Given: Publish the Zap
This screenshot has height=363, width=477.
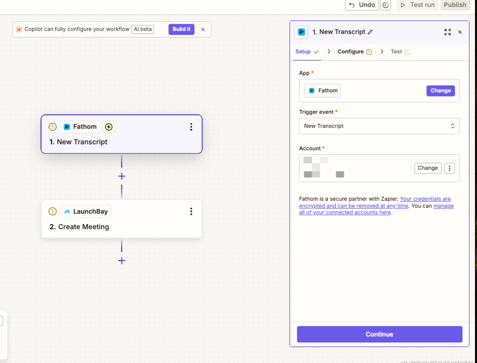Looking at the screenshot, I should [455, 5].
